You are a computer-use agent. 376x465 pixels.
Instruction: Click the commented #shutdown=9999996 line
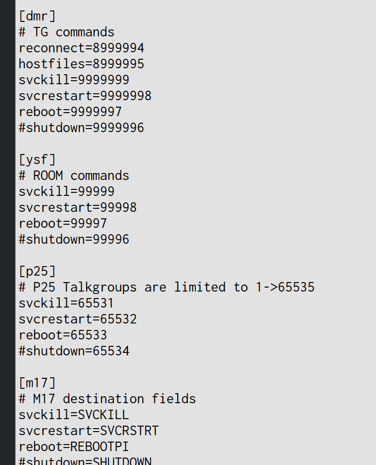pyautogui.click(x=81, y=128)
